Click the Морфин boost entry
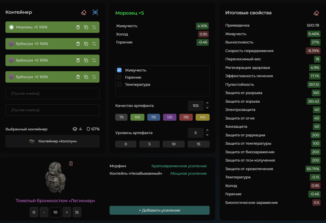The height and width of the screenshot is (223, 326). (118, 166)
